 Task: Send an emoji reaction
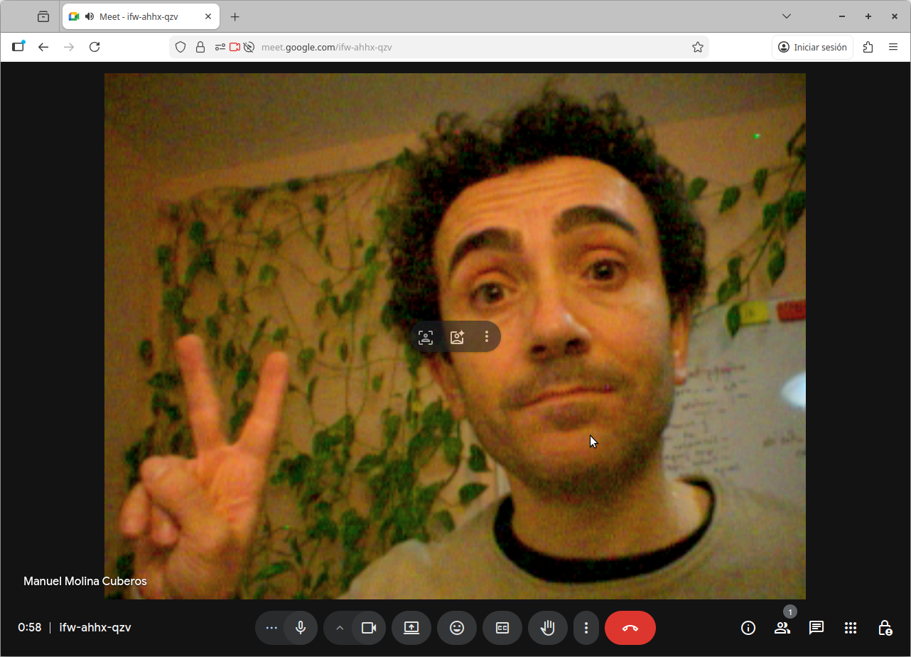pyautogui.click(x=457, y=628)
